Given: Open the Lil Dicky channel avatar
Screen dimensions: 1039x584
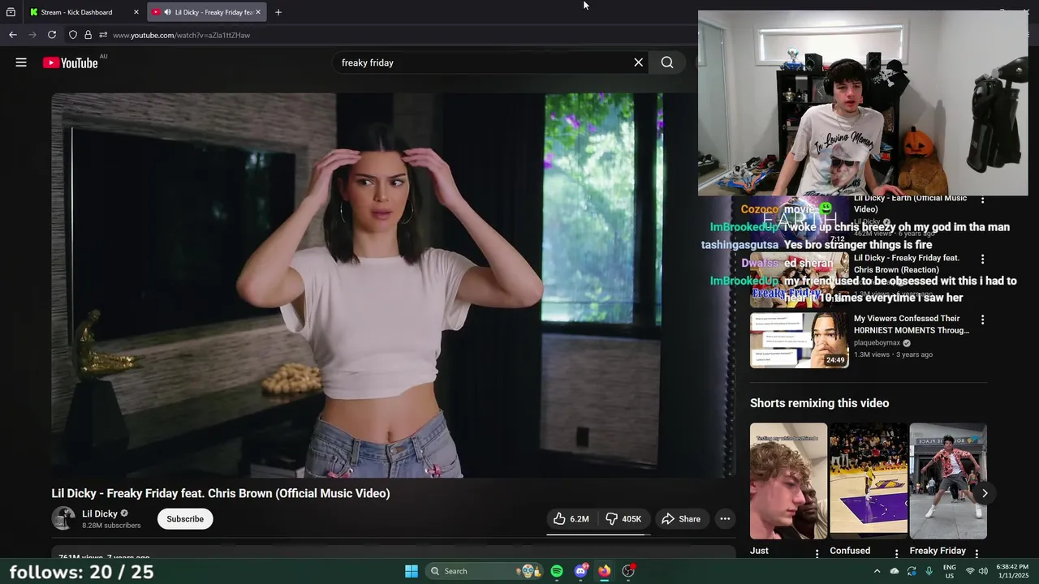Looking at the screenshot, I should (x=63, y=518).
